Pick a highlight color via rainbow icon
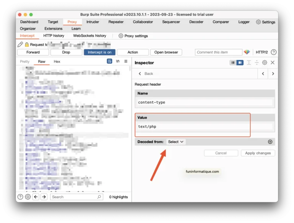Image resolution: width=294 pixels, height=223 pixels. (x=247, y=52)
